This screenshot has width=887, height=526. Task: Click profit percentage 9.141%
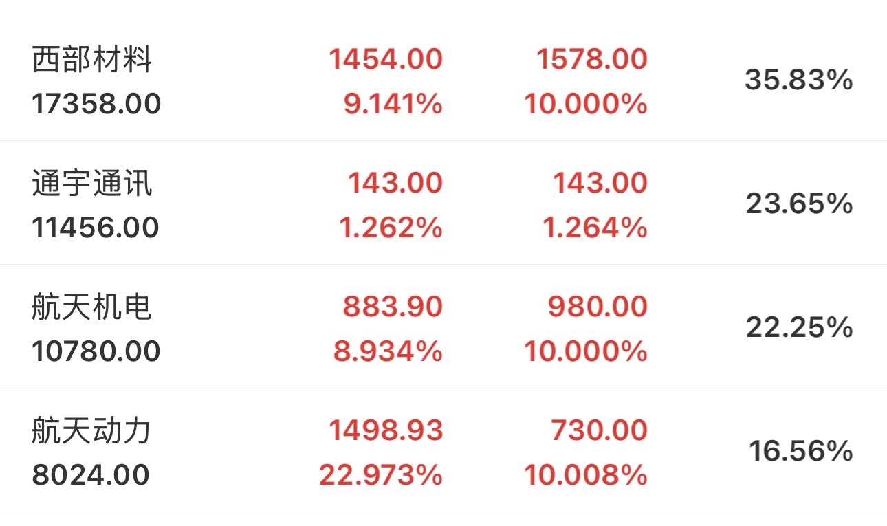tap(392, 104)
